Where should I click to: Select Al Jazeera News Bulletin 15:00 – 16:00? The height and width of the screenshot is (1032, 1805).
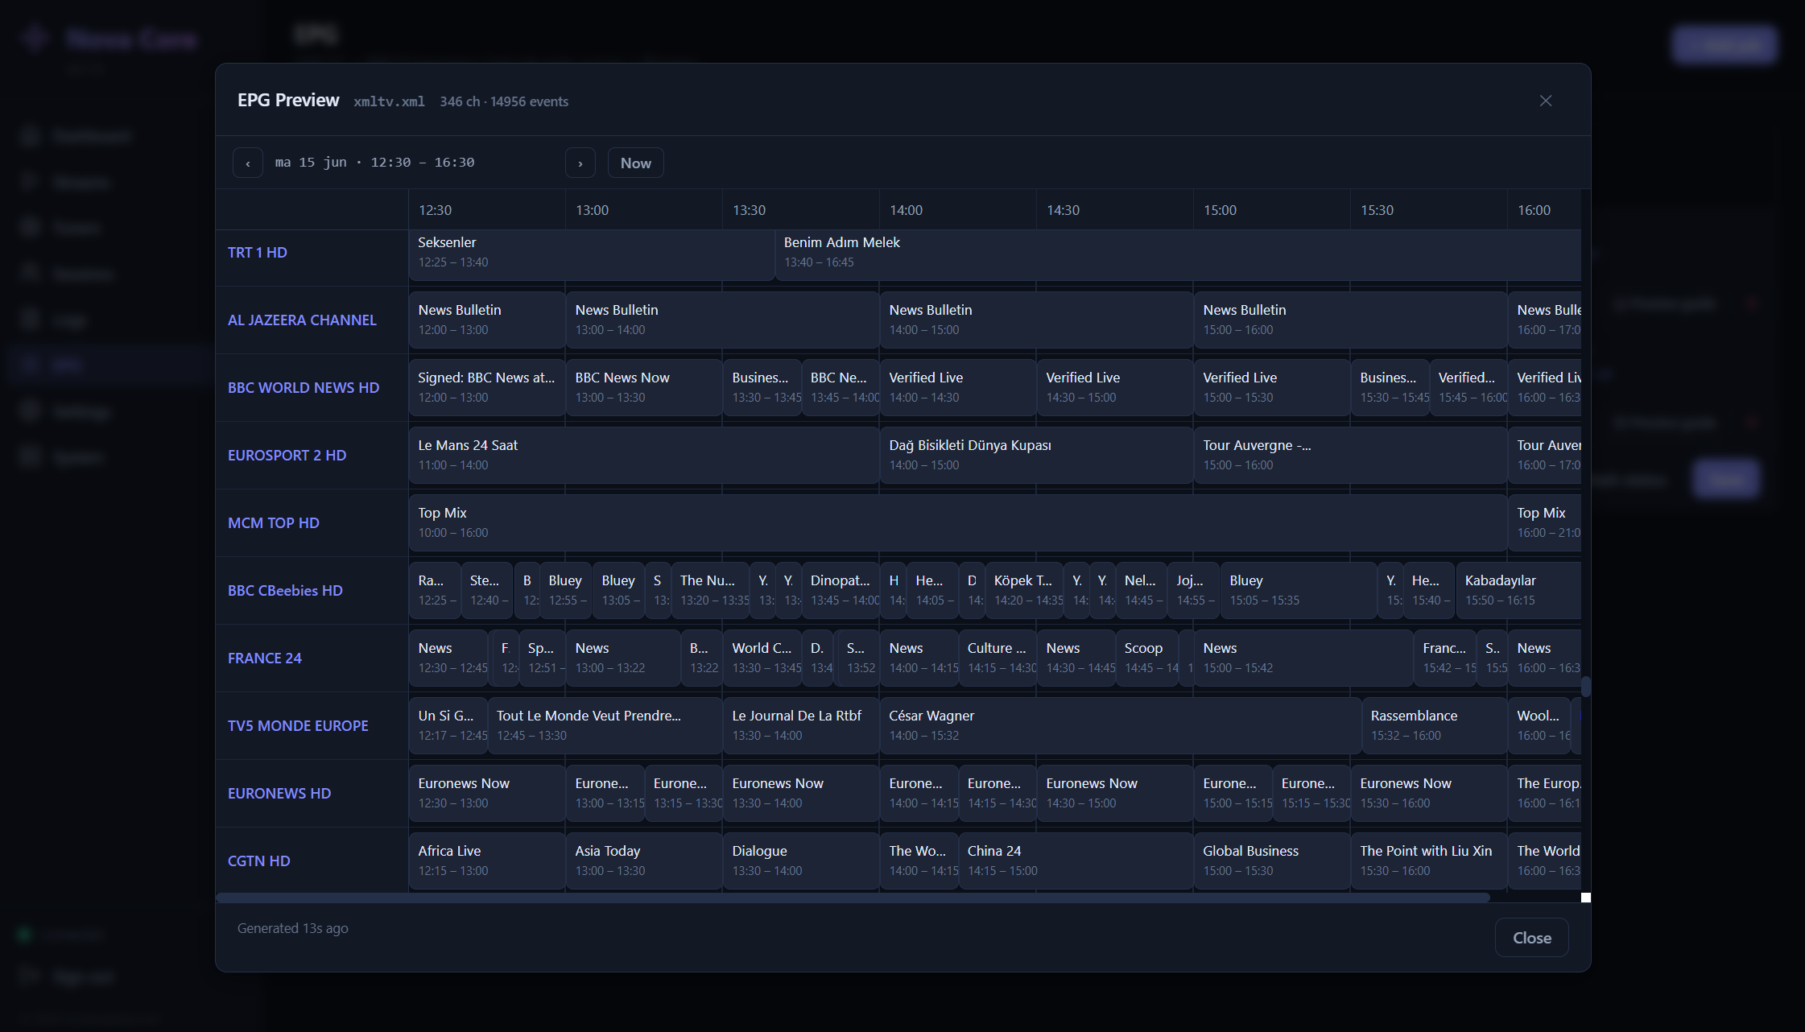coord(1349,320)
